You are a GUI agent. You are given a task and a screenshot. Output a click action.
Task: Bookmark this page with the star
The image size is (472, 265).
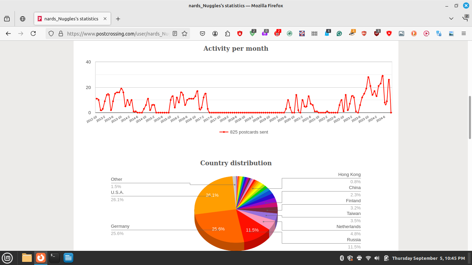tap(185, 33)
